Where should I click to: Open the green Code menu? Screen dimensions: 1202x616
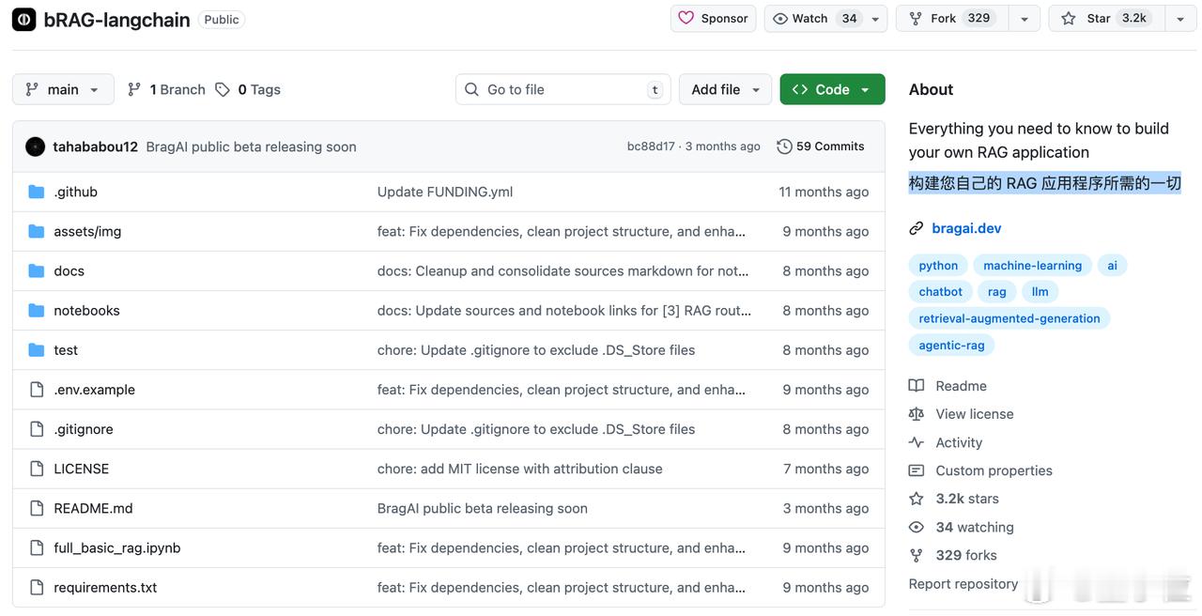click(832, 89)
